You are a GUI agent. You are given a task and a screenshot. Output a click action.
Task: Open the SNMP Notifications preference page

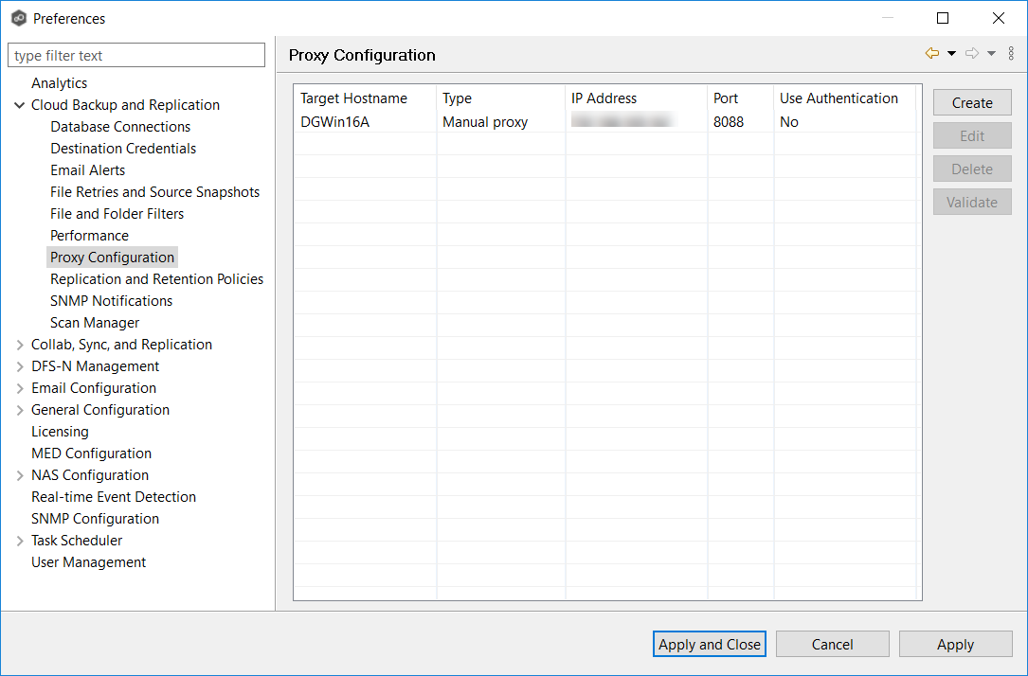pos(111,301)
